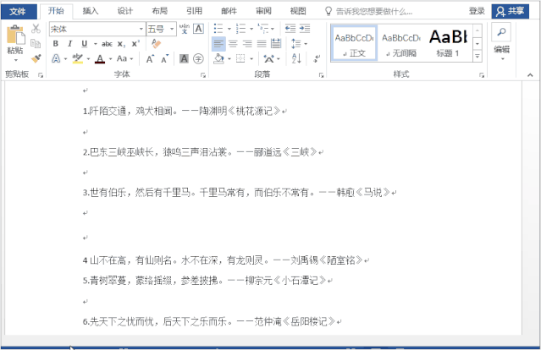
Task: Click the Text Effects outlined A icon
Action: pyautogui.click(x=56, y=59)
